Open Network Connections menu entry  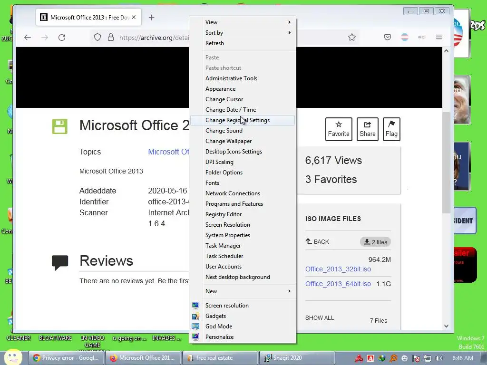[x=242, y=193]
